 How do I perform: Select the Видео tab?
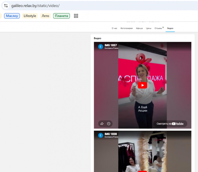tap(170, 28)
